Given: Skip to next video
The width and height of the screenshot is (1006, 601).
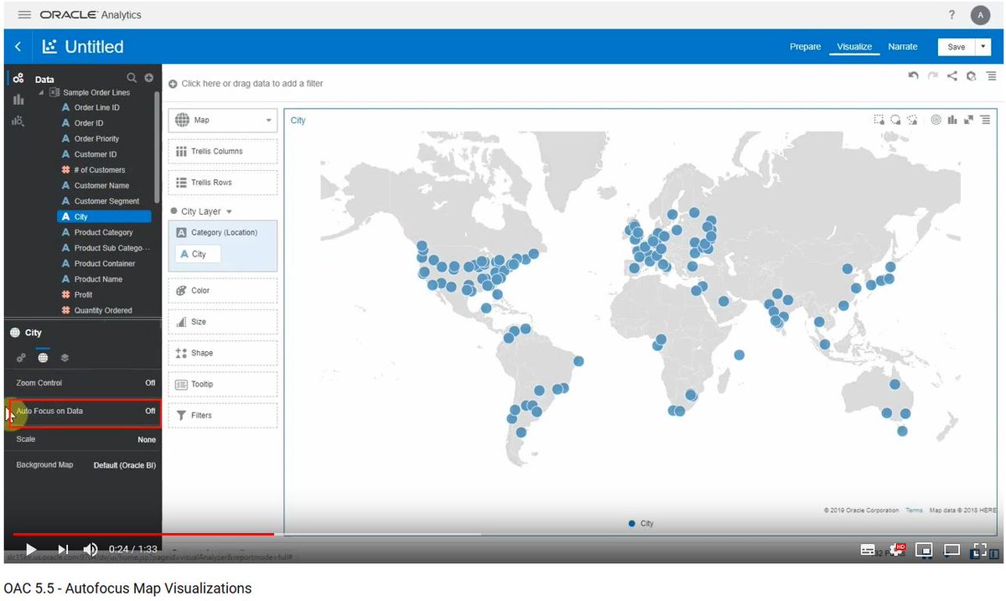Looking at the screenshot, I should (x=64, y=550).
